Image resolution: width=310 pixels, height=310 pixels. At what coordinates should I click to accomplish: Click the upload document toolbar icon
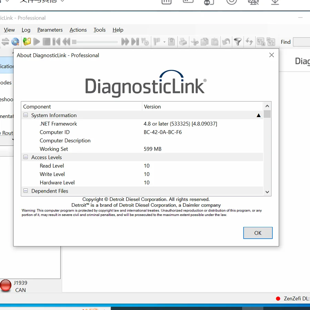pos(172,42)
